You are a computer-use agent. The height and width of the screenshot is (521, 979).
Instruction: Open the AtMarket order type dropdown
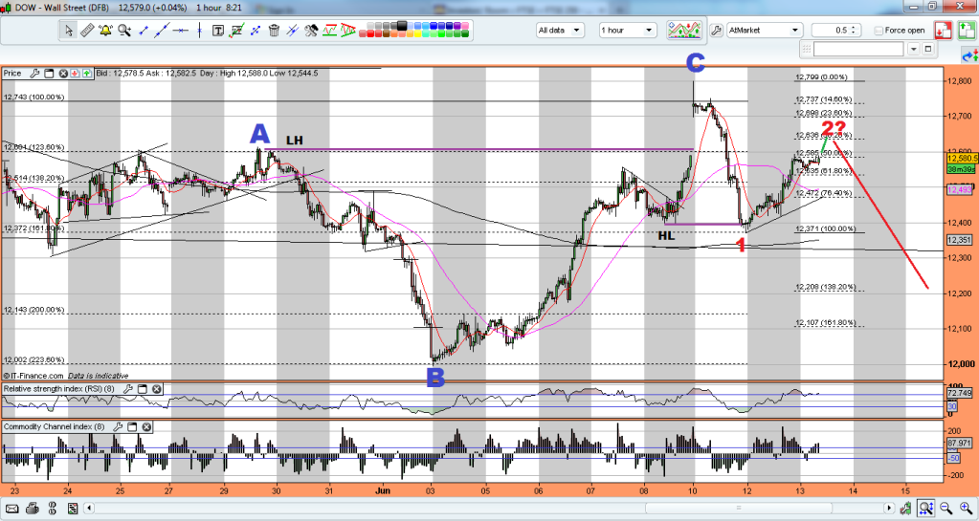coord(765,30)
